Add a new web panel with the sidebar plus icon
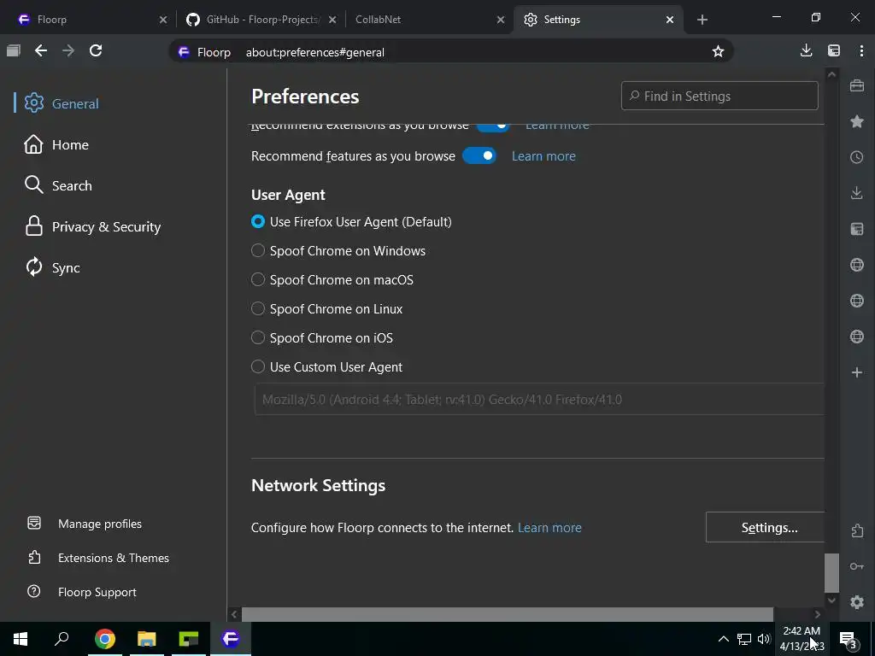The image size is (875, 656). 857,372
